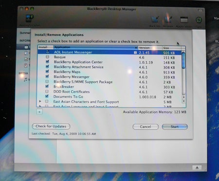Select the BlackBerry device icon in toolbar
This screenshot has height=181, width=219.
30,18
